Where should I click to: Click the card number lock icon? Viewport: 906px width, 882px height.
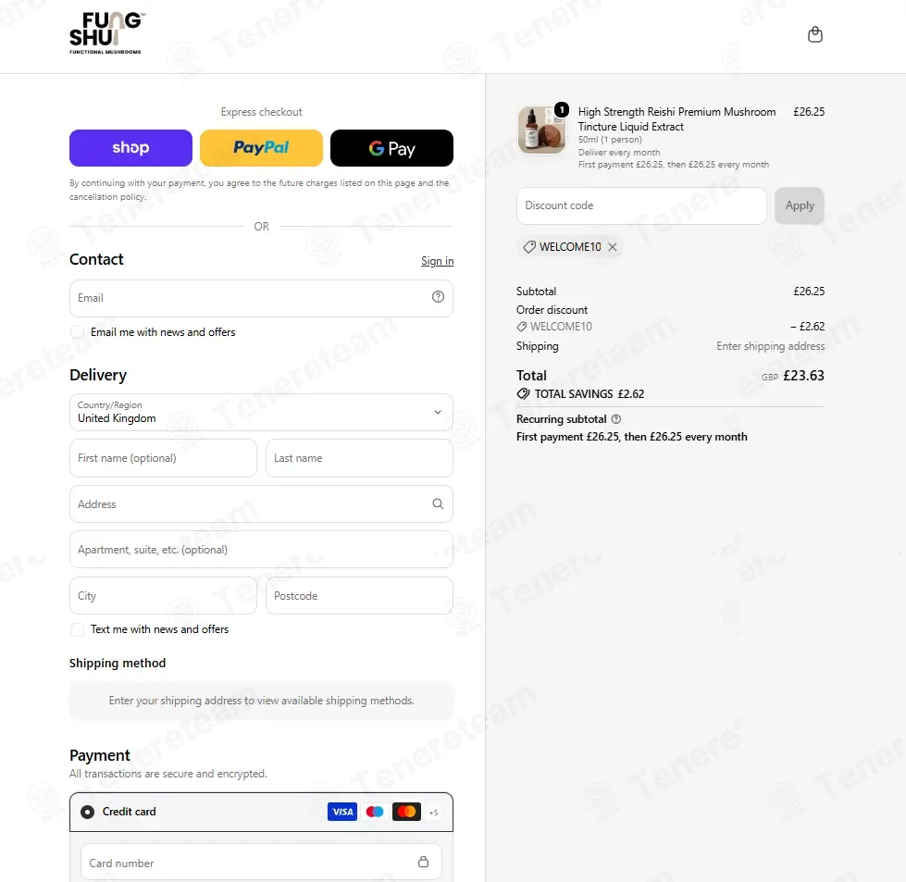point(423,862)
